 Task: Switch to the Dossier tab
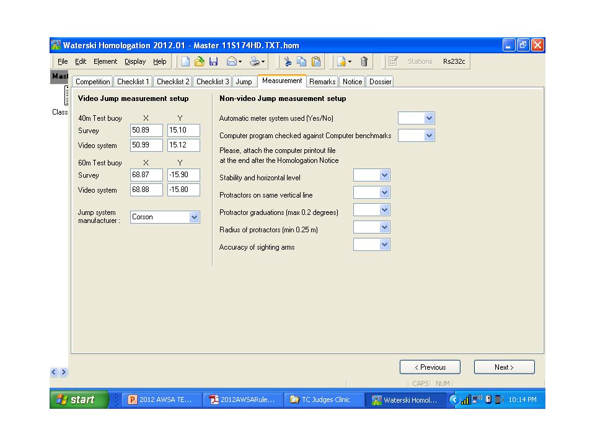(380, 82)
